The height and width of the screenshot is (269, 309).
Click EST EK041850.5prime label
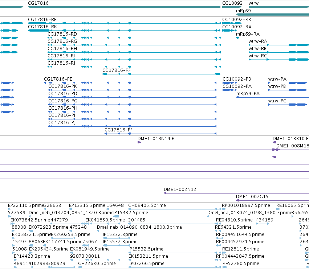tap(105, 220)
